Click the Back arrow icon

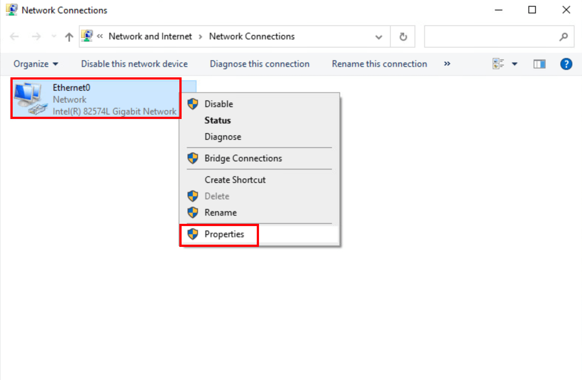tap(15, 37)
